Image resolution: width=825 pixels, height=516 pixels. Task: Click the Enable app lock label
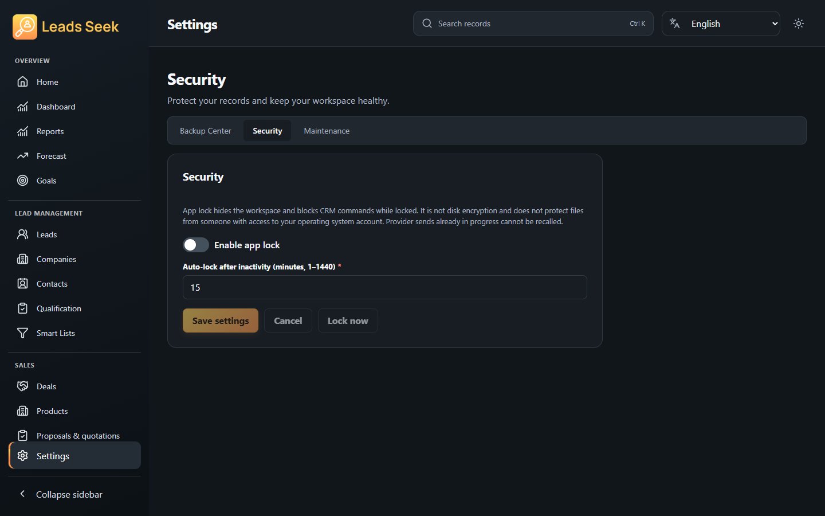pos(247,245)
